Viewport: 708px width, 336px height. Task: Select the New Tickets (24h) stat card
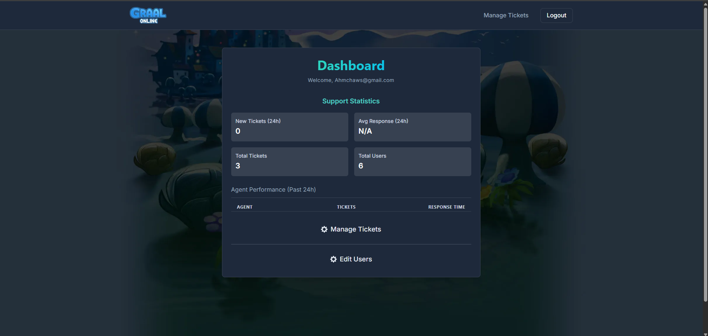(x=290, y=127)
